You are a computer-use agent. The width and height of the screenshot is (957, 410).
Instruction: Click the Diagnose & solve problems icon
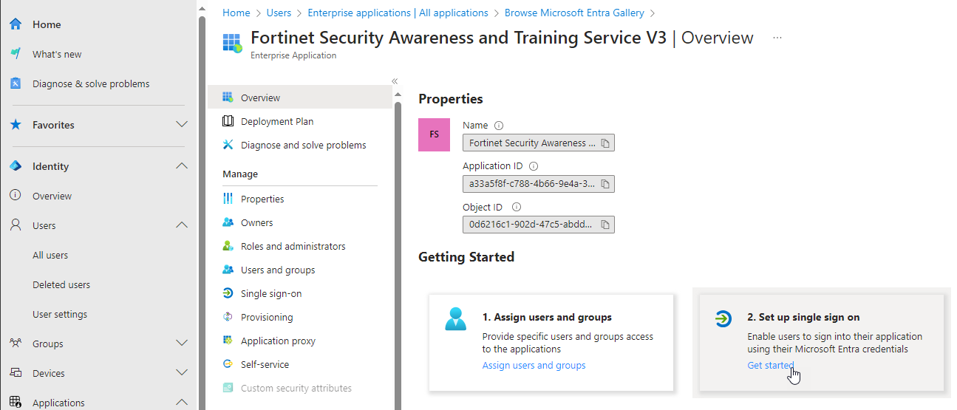pyautogui.click(x=16, y=83)
